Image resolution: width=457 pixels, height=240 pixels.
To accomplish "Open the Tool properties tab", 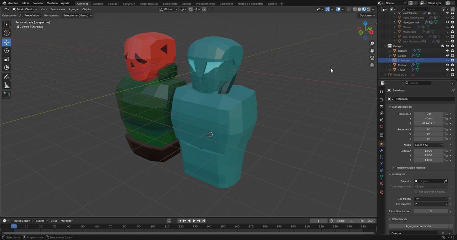I will tap(381, 91).
